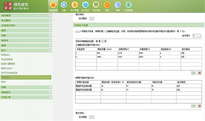Expand the 建筑 section
The image size is (205, 121).
[x=26, y=30]
